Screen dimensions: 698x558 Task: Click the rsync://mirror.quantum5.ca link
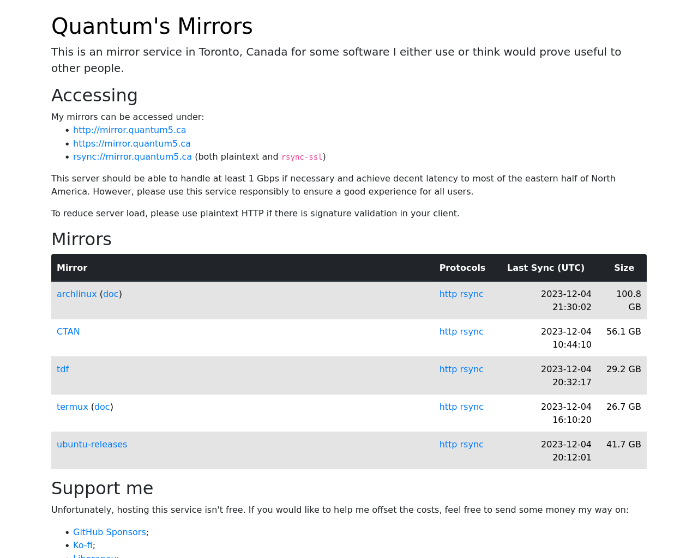(132, 157)
